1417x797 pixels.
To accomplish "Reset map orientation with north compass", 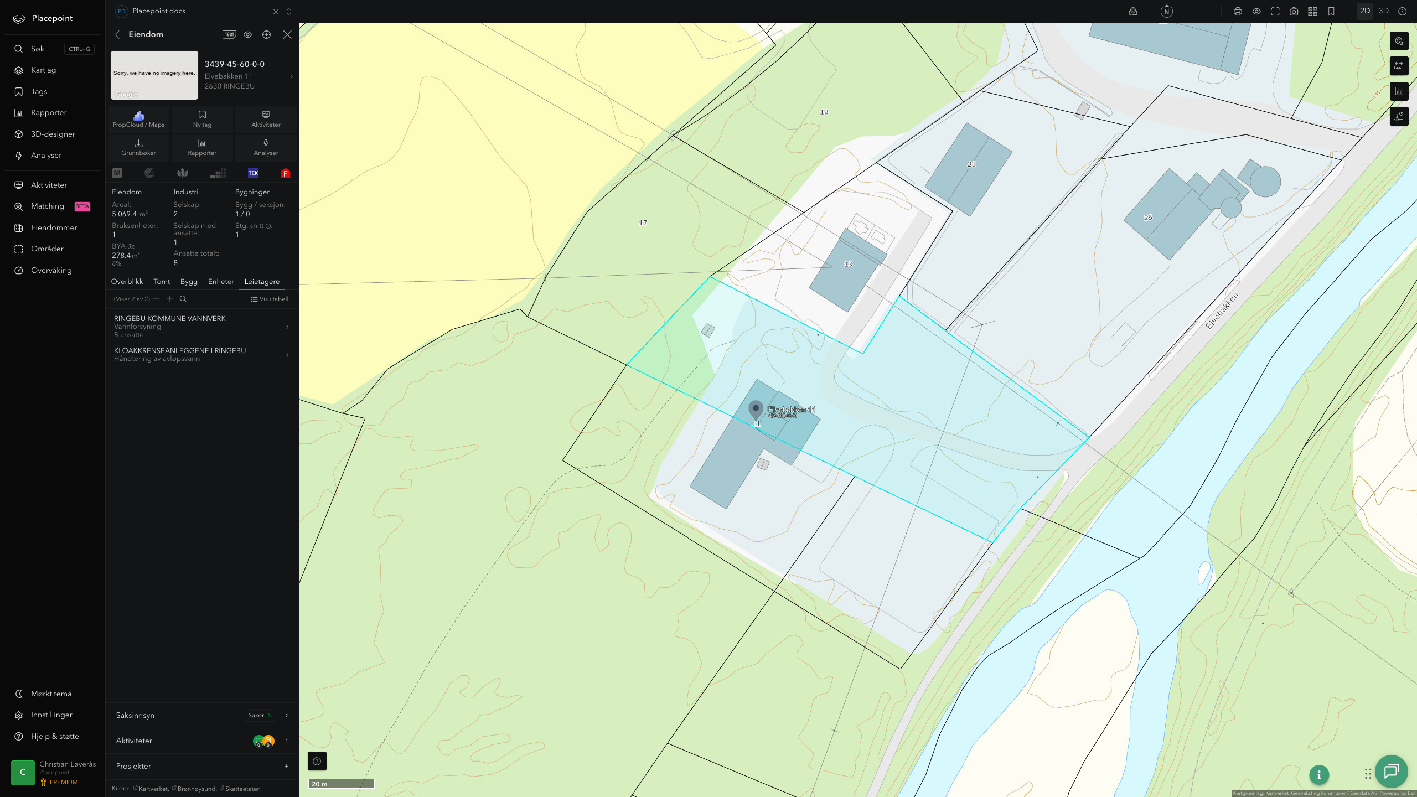I will (1166, 12).
